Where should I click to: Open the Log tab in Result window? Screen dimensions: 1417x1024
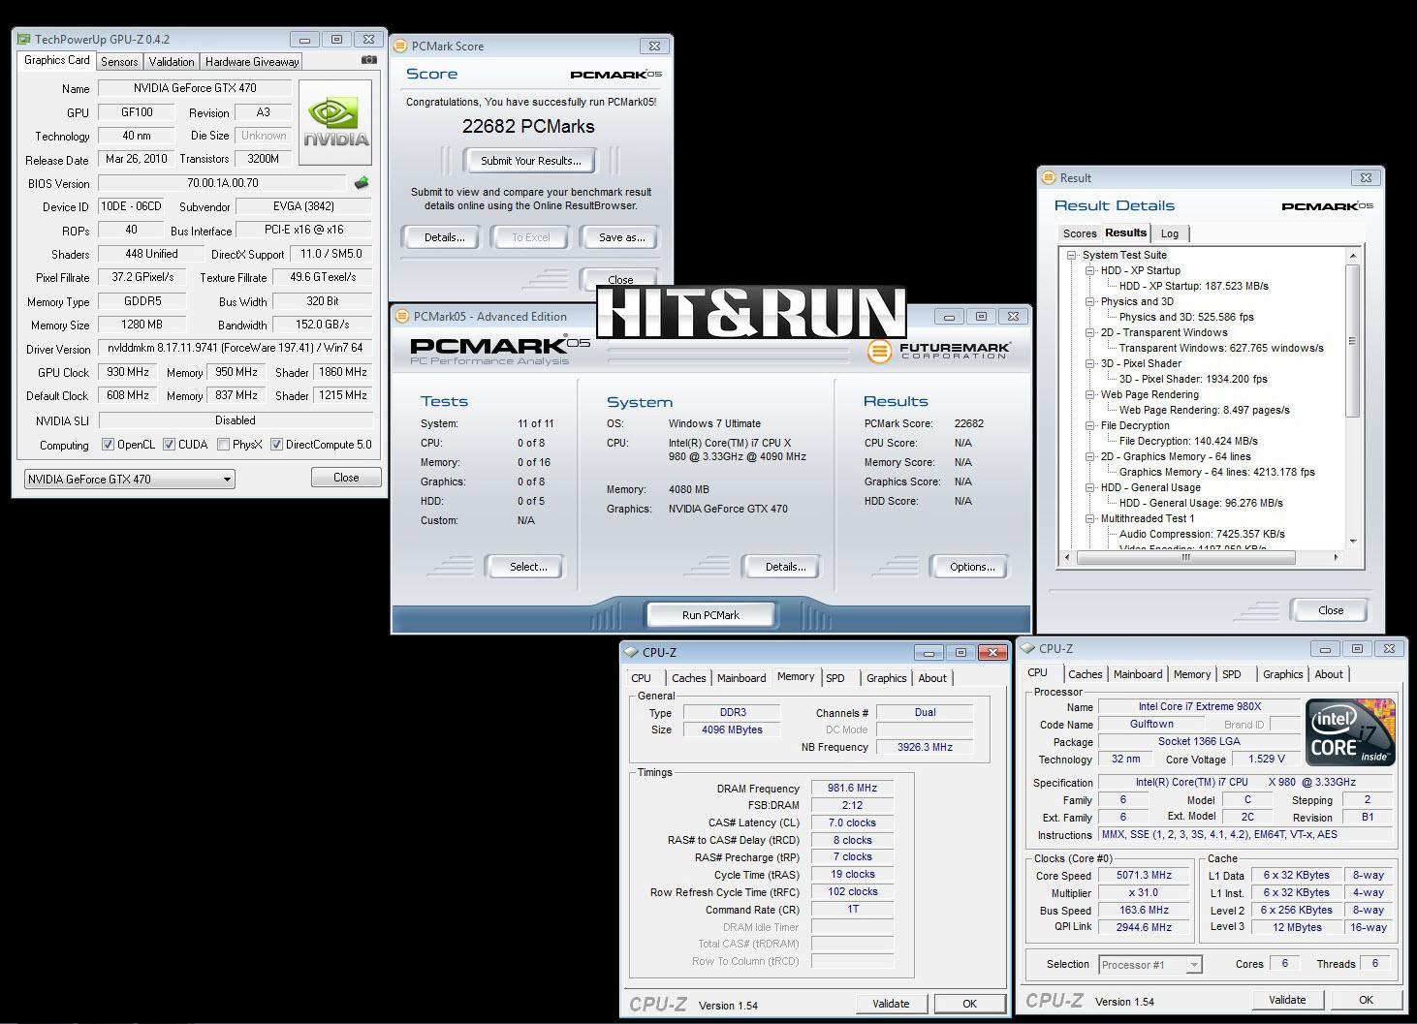click(1170, 233)
